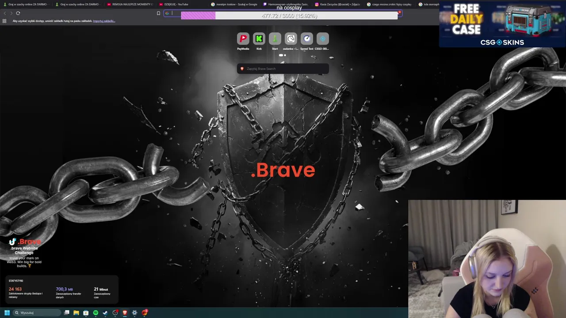Viewport: 566px width, 318px height.
Task: Go forward with the forward arrow
Action: coord(11,13)
